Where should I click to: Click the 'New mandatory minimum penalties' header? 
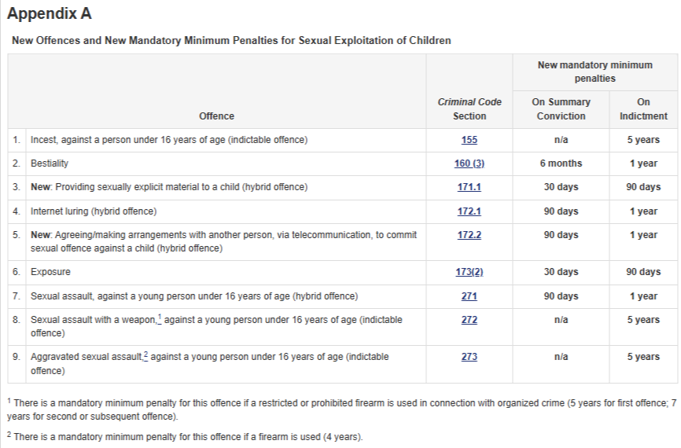594,72
